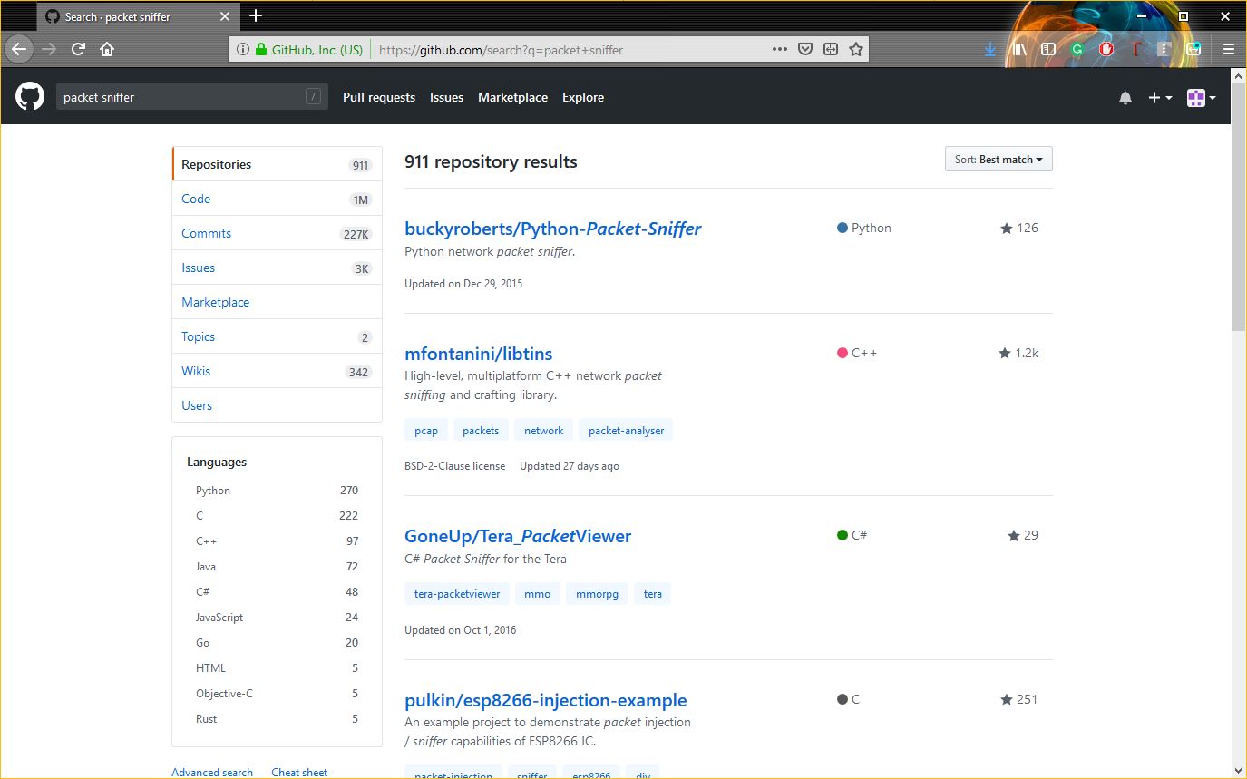Open page actions three-dot menu

[x=780, y=50]
